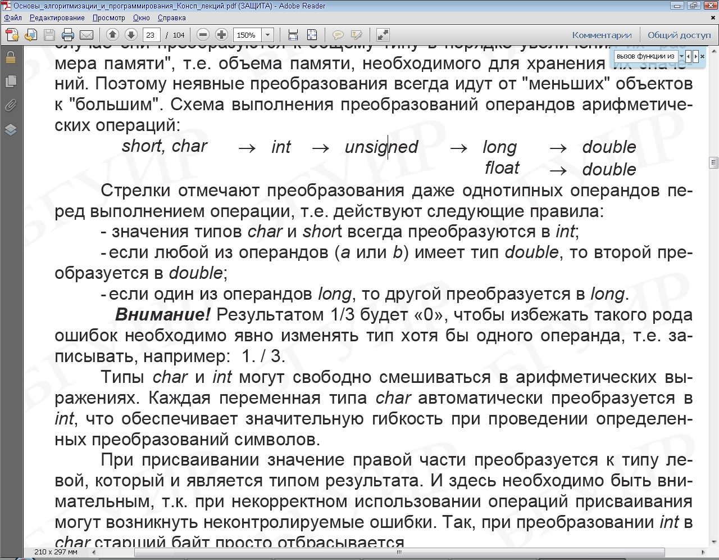
Task: Close the find bar with the x
Action: tap(702, 56)
